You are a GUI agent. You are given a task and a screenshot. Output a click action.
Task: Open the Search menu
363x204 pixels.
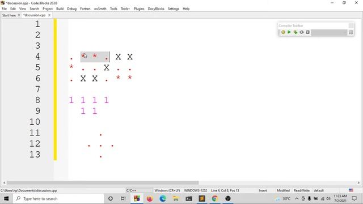[x=34, y=9]
